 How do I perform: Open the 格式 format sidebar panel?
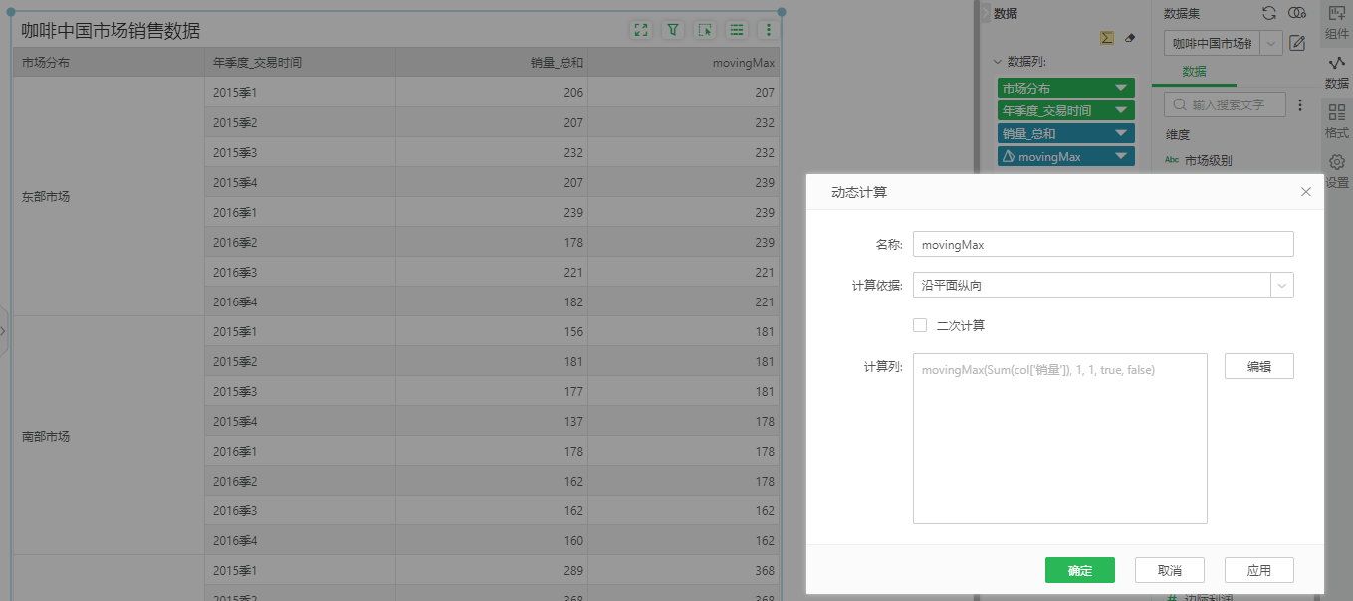pos(1337,121)
